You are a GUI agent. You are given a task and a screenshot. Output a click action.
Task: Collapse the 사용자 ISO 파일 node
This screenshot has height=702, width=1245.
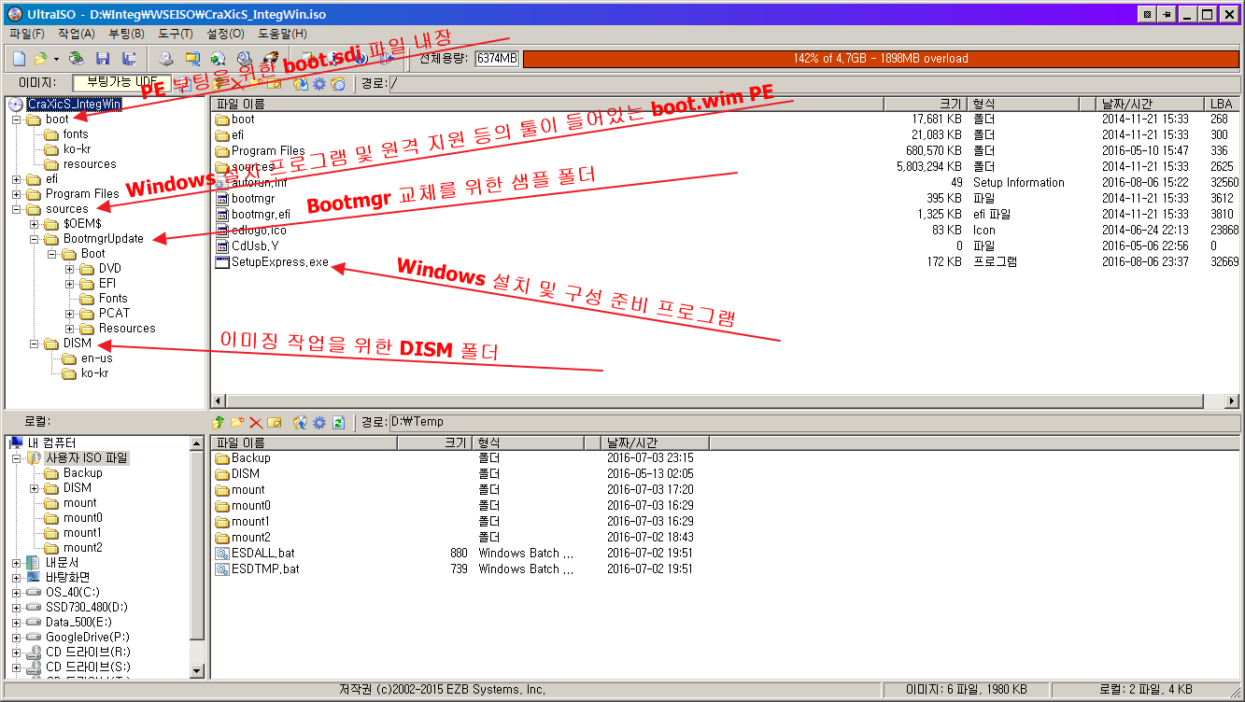point(17,458)
